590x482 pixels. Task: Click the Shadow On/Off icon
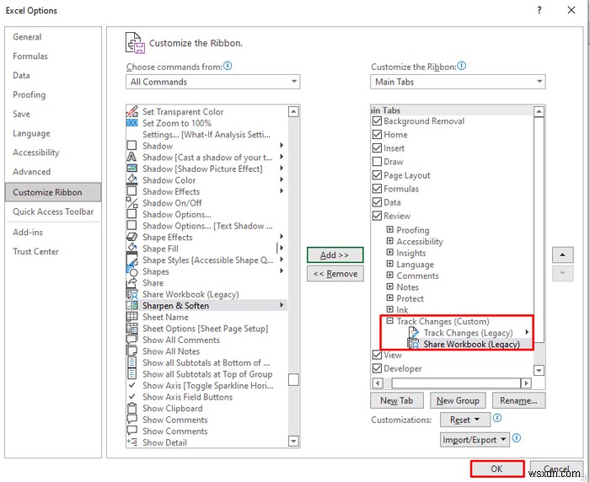pos(132,203)
